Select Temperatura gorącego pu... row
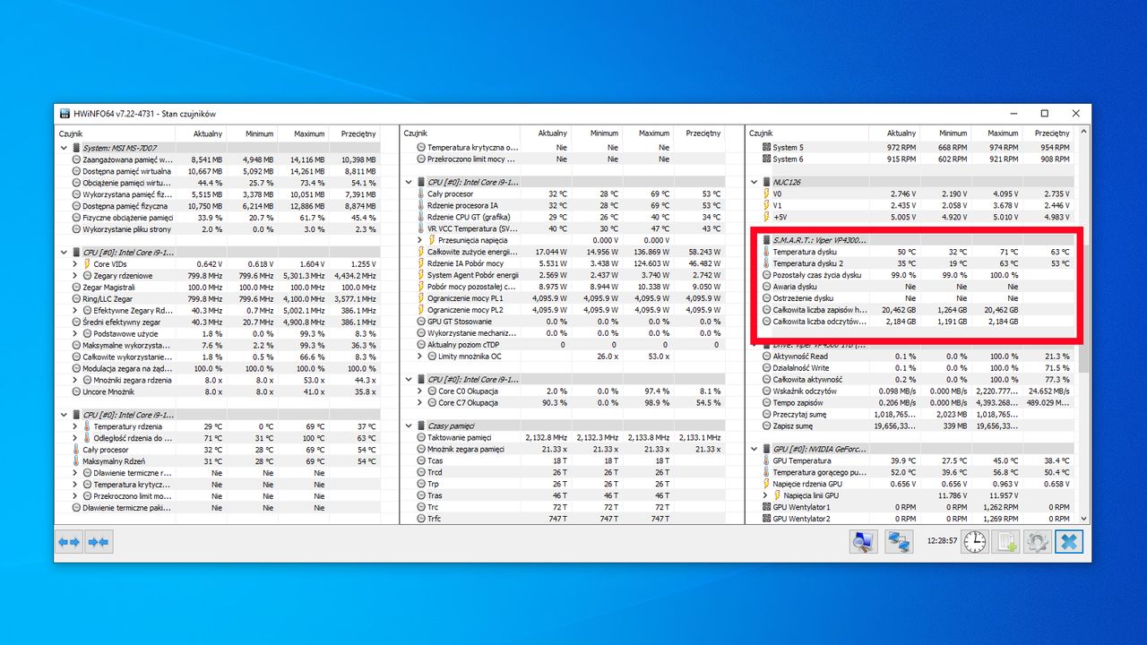This screenshot has width=1147, height=645. point(911,472)
